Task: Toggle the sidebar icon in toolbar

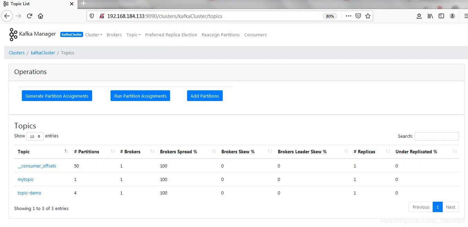Action: (x=441, y=16)
